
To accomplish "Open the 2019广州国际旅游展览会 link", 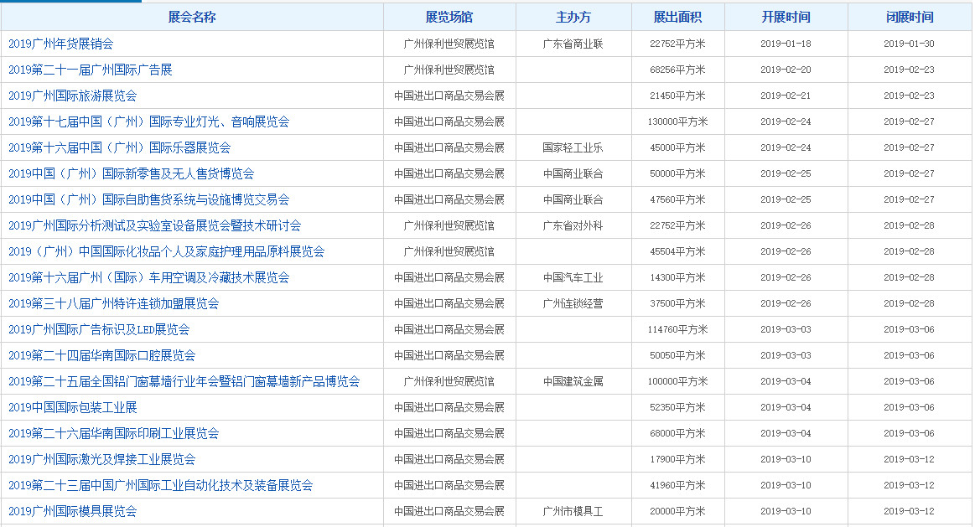I will tap(73, 96).
